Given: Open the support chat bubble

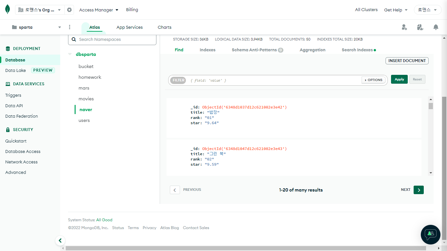Looking at the screenshot, I should point(431,235).
